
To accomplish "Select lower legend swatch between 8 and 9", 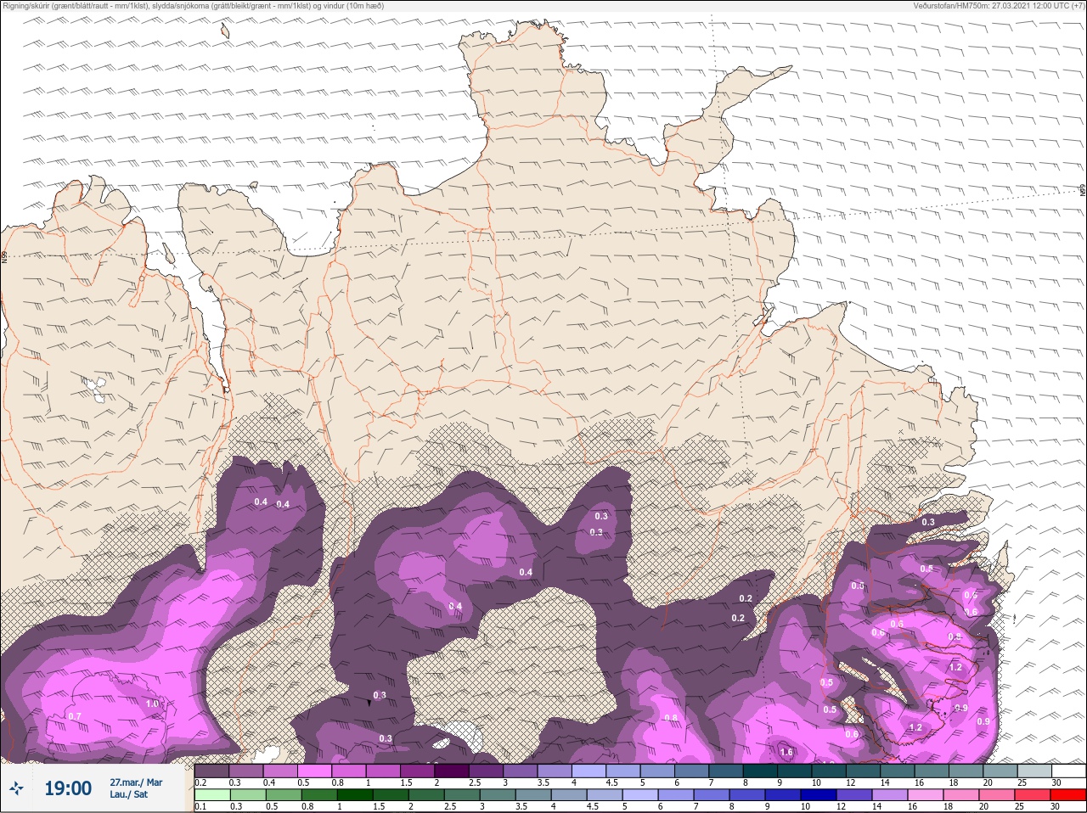I will click(747, 795).
